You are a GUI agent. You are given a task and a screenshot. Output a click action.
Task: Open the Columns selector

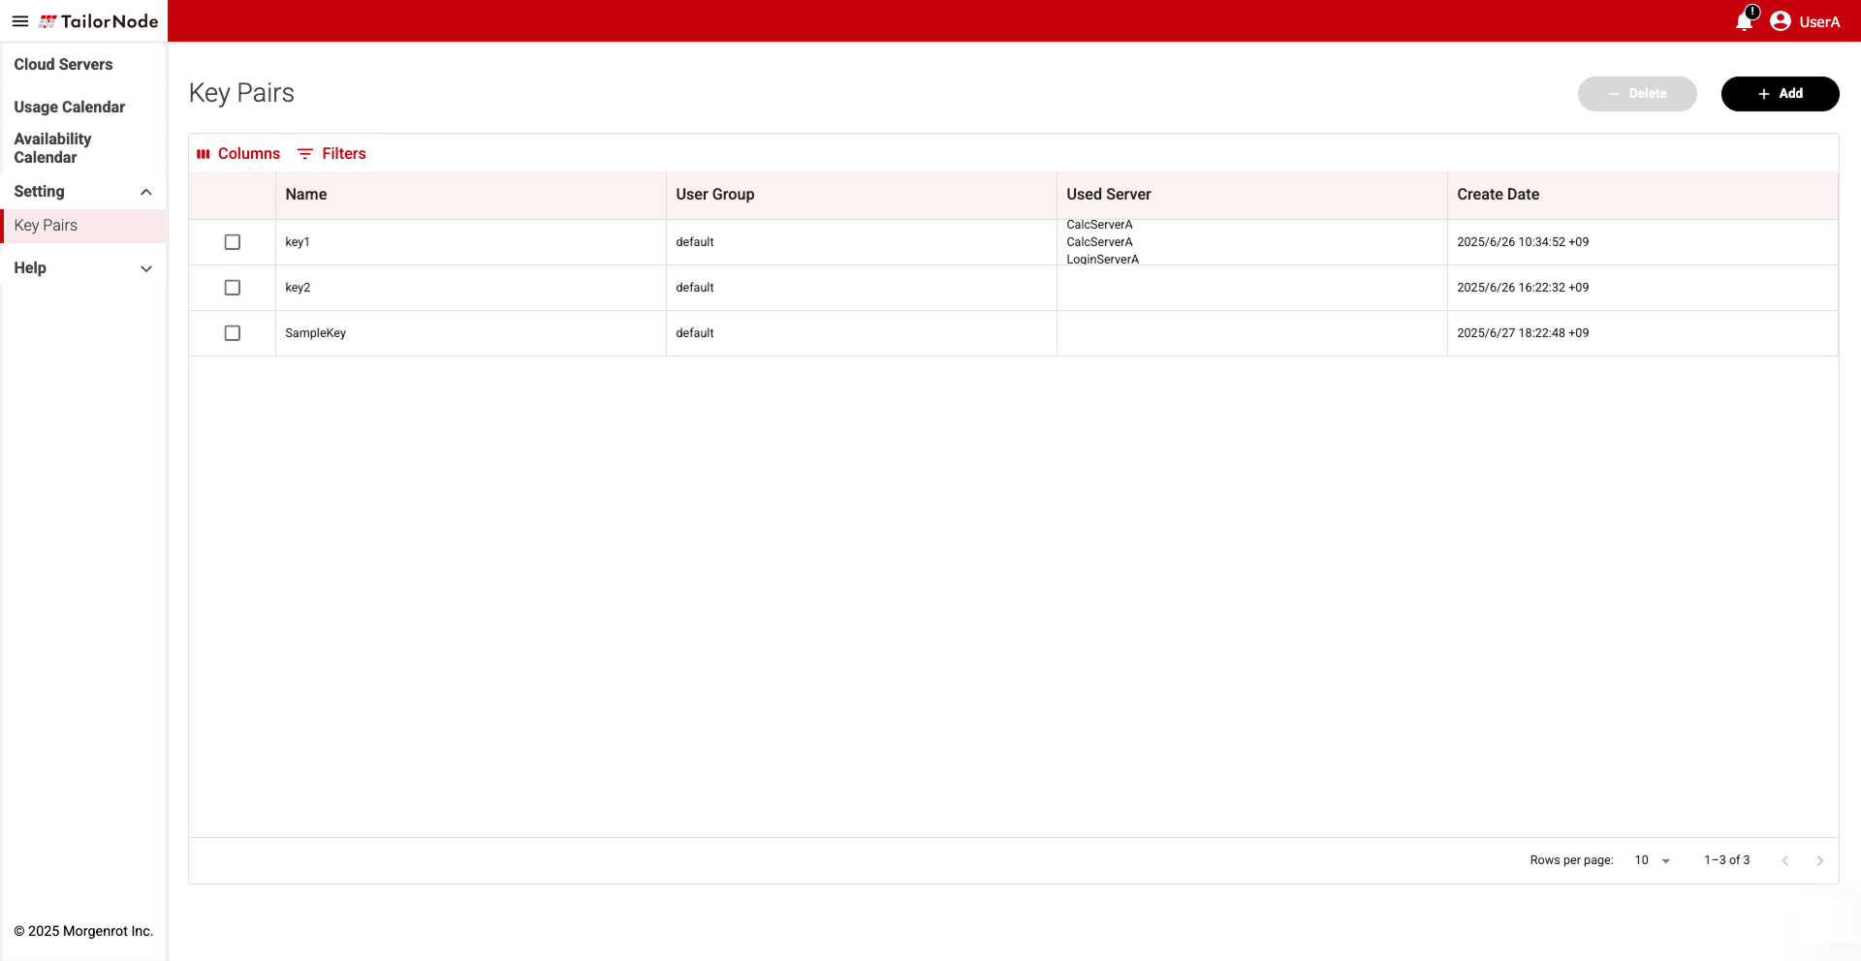coord(238,154)
